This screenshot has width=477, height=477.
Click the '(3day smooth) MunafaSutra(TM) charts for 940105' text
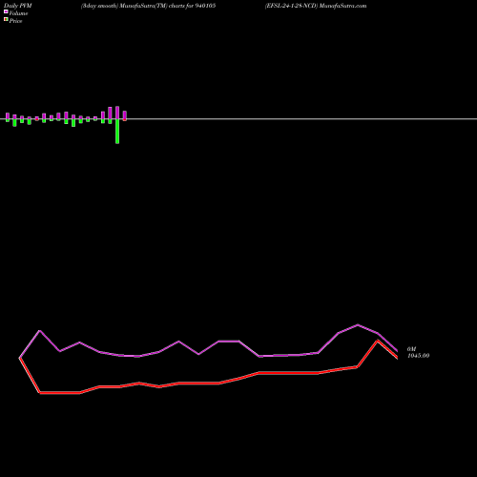click(x=148, y=6)
